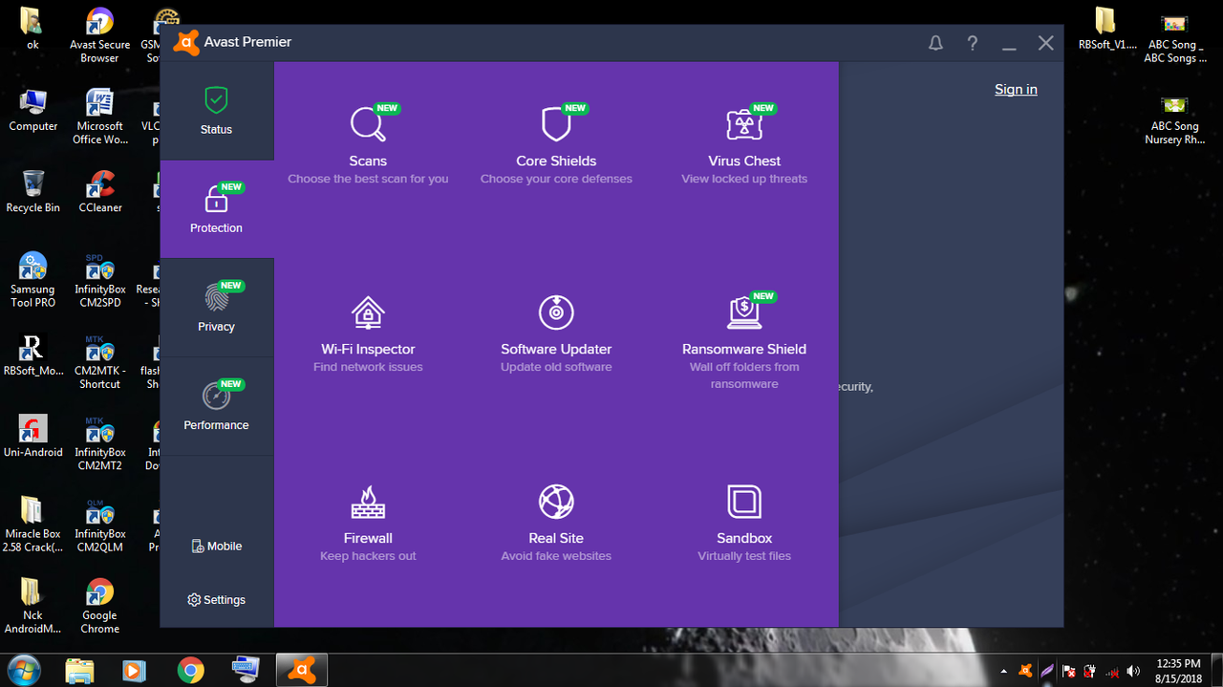Open Avast Settings
Screen dimensions: 1223x687
point(217,600)
